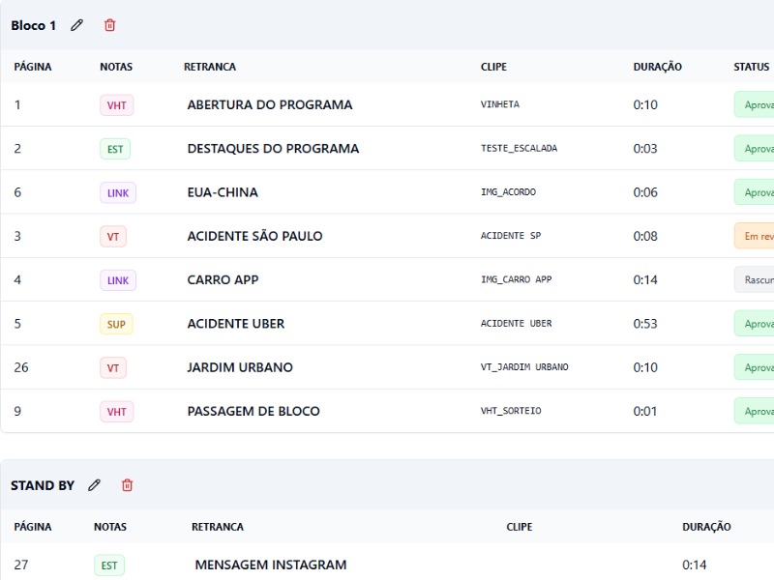Click the DURAÇÃO column header in Bloco 1
774x580 pixels.
658,67
